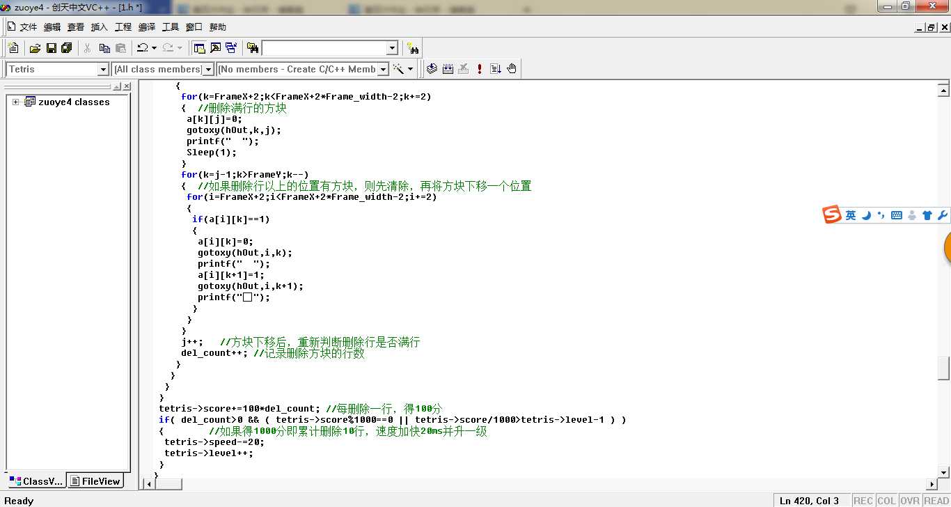Save the current file with the floppy icon
The width and height of the screenshot is (951, 507).
point(51,48)
